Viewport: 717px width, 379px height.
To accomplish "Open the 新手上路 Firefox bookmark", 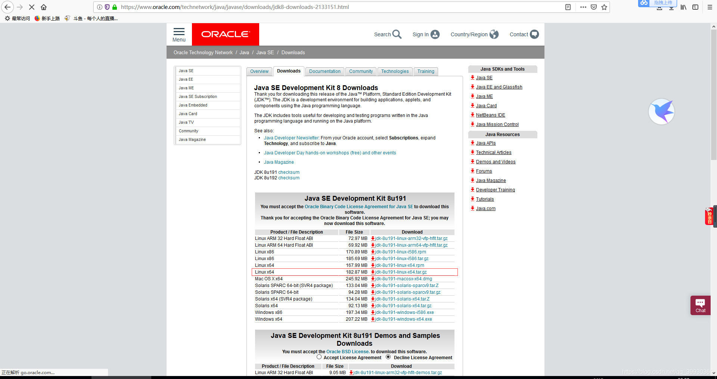I will (47, 18).
